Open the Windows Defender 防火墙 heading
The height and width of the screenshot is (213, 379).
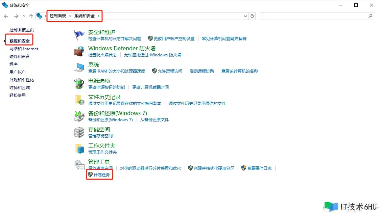click(x=122, y=48)
